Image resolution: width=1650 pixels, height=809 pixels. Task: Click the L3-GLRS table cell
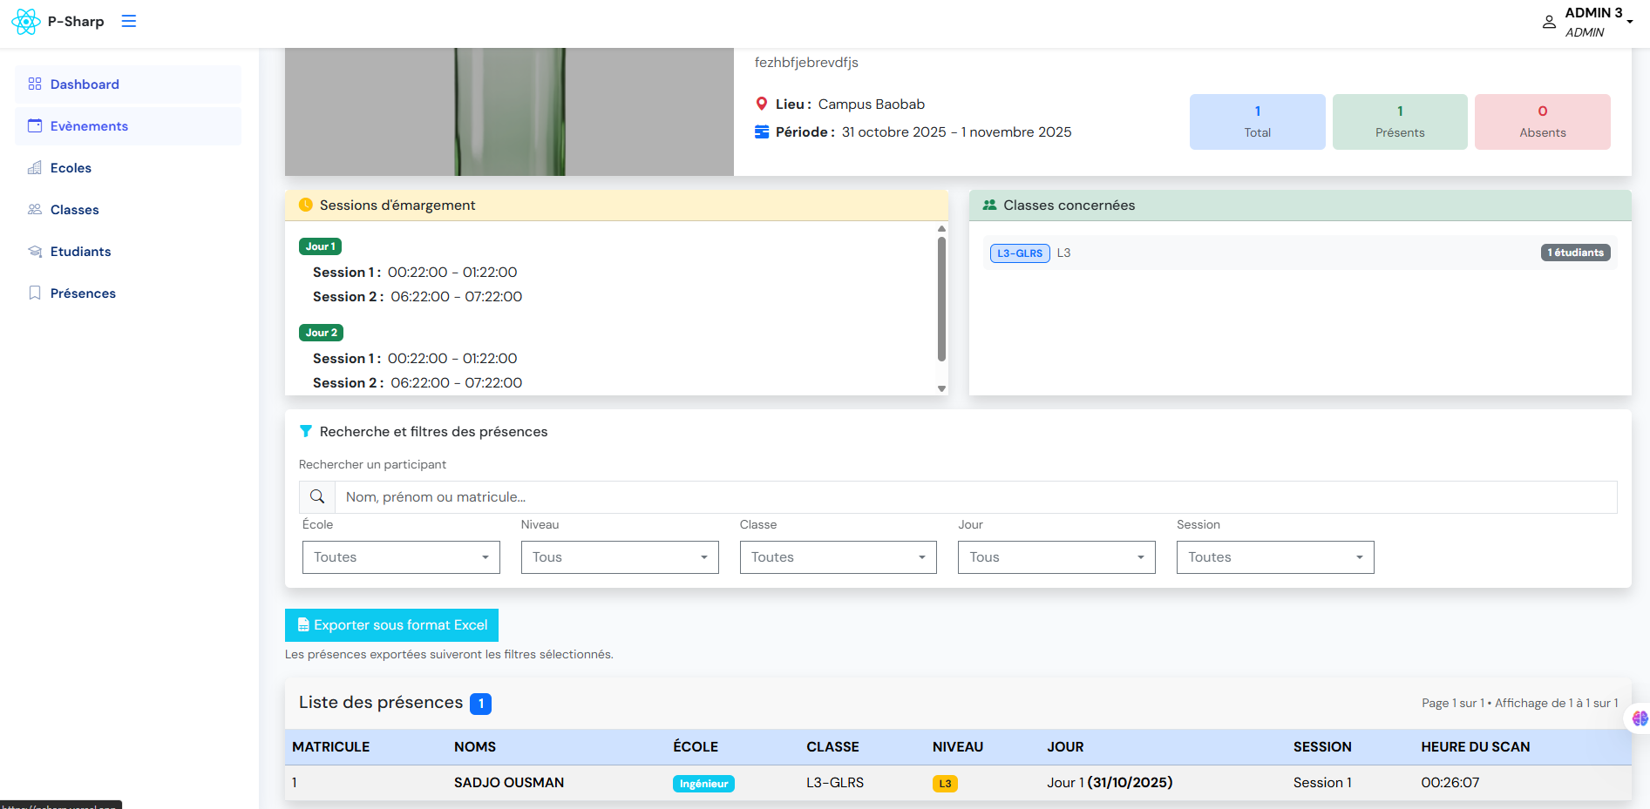(x=835, y=783)
